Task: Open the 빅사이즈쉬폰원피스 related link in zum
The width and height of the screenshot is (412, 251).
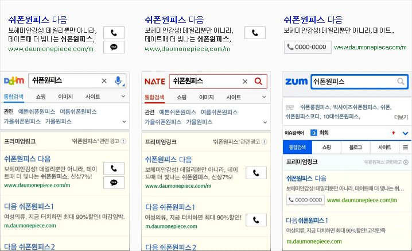Action: 355,107
